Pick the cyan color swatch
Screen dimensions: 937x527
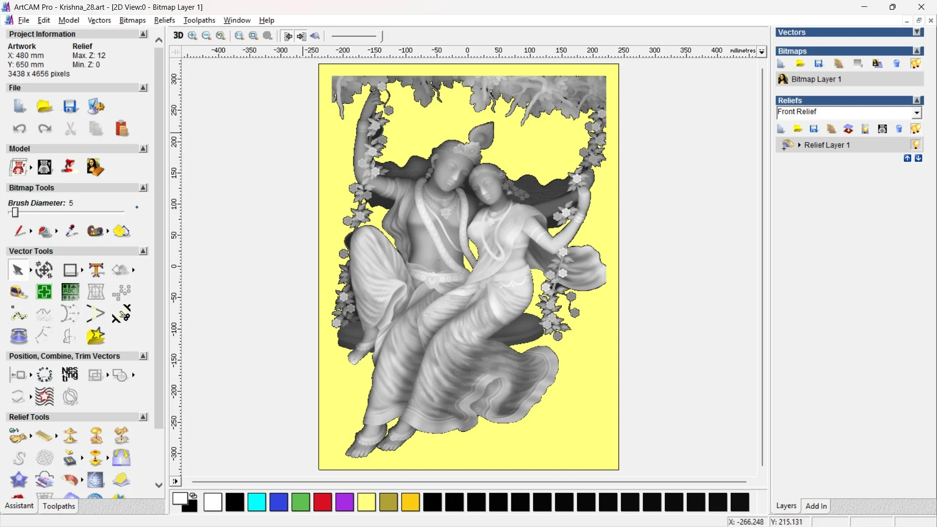257,502
